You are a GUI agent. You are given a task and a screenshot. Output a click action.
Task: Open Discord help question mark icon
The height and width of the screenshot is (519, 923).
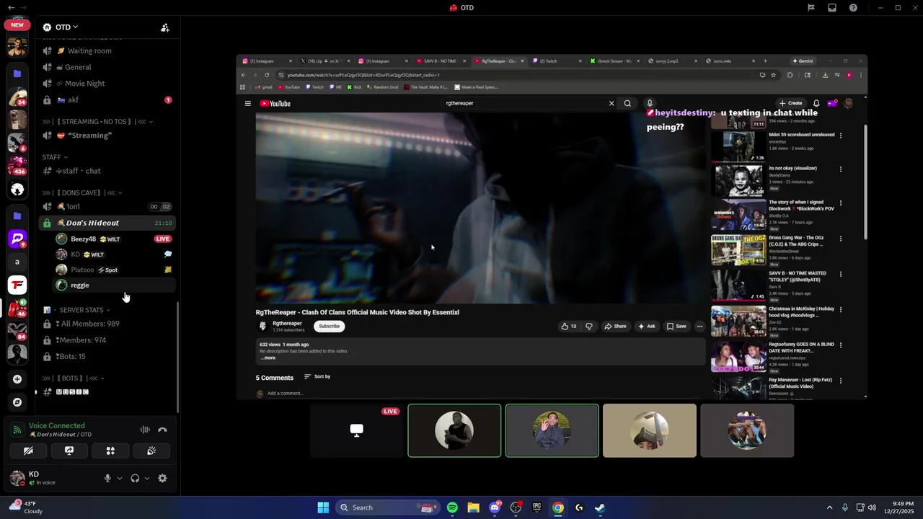click(853, 8)
